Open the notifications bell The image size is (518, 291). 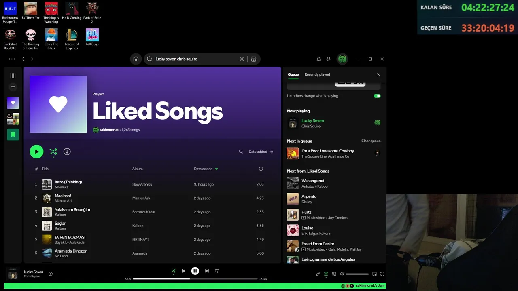tap(318, 59)
